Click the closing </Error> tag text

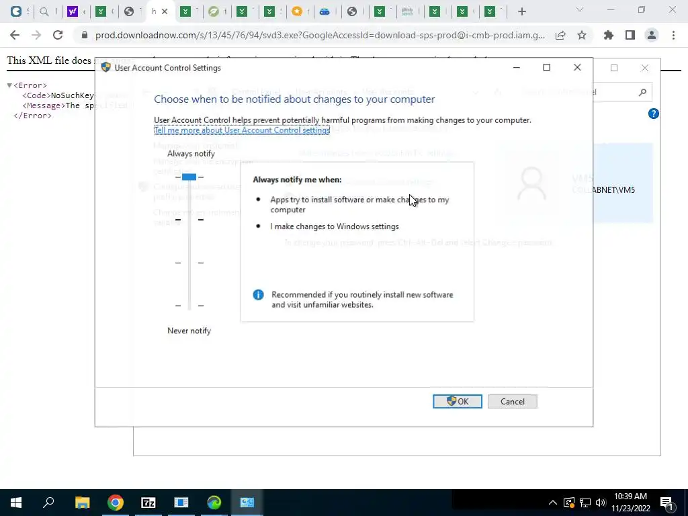click(x=32, y=116)
